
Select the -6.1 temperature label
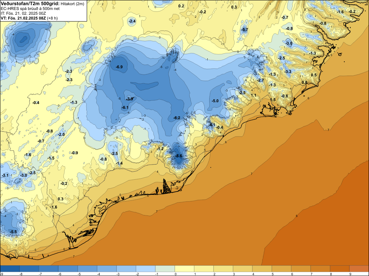click(x=125, y=107)
